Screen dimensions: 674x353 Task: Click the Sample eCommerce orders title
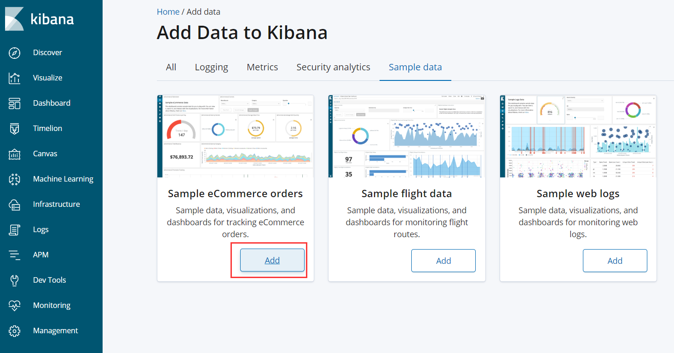(x=236, y=194)
